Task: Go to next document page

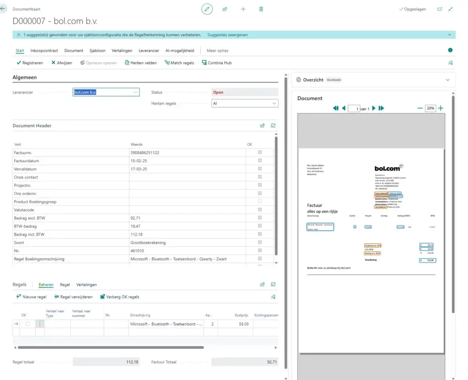Action: [x=374, y=108]
